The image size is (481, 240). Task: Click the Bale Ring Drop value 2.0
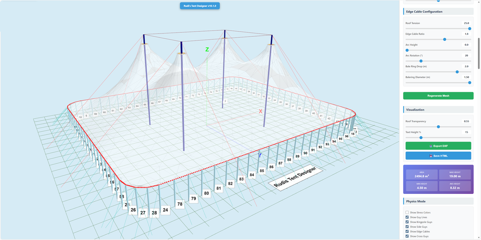[466, 66]
